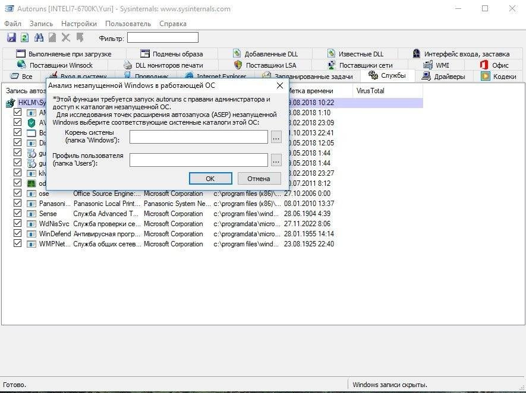
Task: Select the Службы tab
Action: [387, 75]
